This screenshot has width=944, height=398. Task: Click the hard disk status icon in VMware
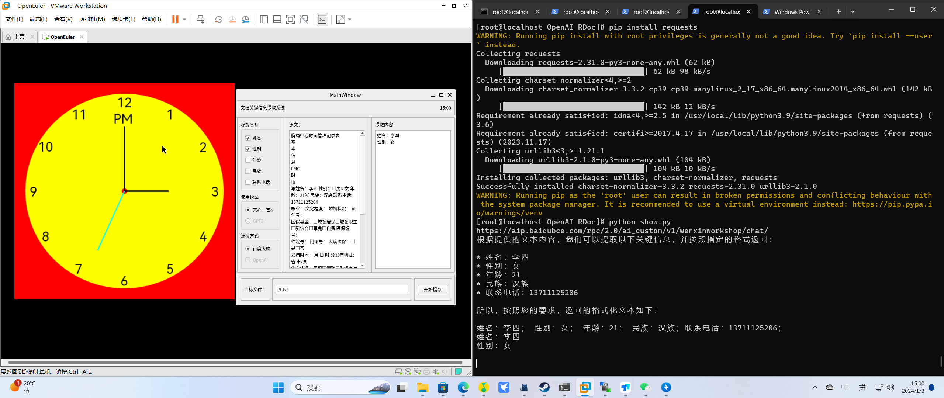pos(398,371)
